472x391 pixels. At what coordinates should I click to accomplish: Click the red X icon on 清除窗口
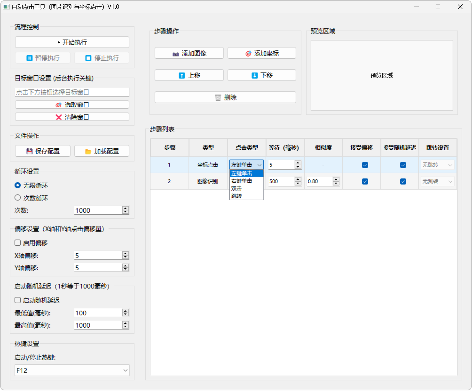[59, 117]
